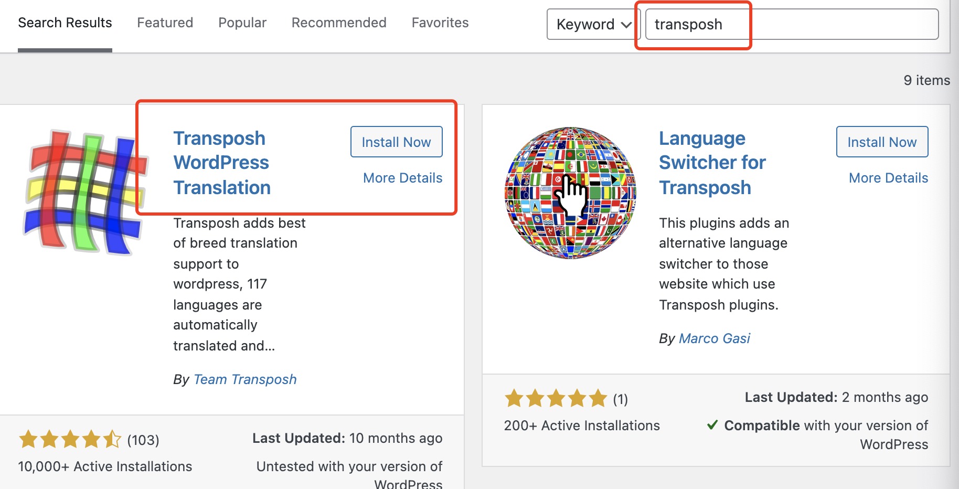Install the Transposh WordPress Translation plugin
The image size is (959, 489).
pos(396,142)
